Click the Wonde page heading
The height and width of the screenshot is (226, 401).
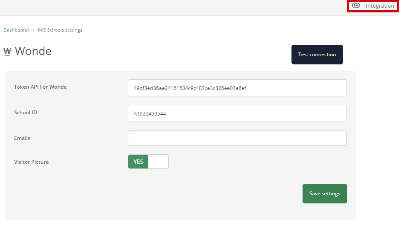point(33,51)
